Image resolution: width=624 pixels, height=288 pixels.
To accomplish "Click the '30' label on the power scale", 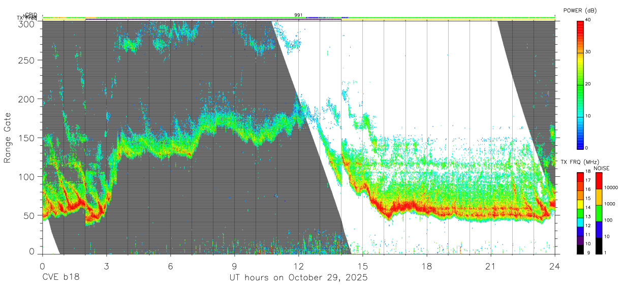I will point(588,52).
